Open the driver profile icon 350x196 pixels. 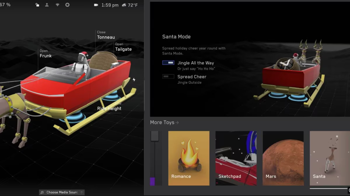tap(47, 5)
